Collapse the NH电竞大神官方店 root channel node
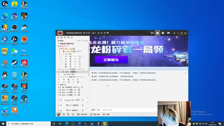The width and height of the screenshot is (224, 126). tap(59, 44)
